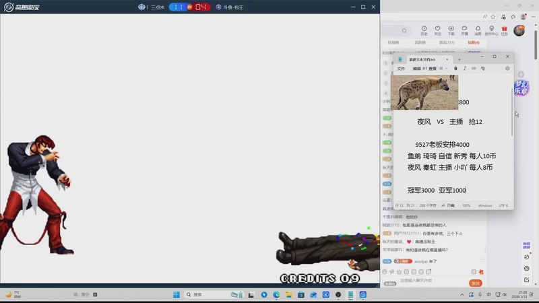539x303 pixels.
Task: Click the orange 发送 send button
Action: (x=476, y=283)
